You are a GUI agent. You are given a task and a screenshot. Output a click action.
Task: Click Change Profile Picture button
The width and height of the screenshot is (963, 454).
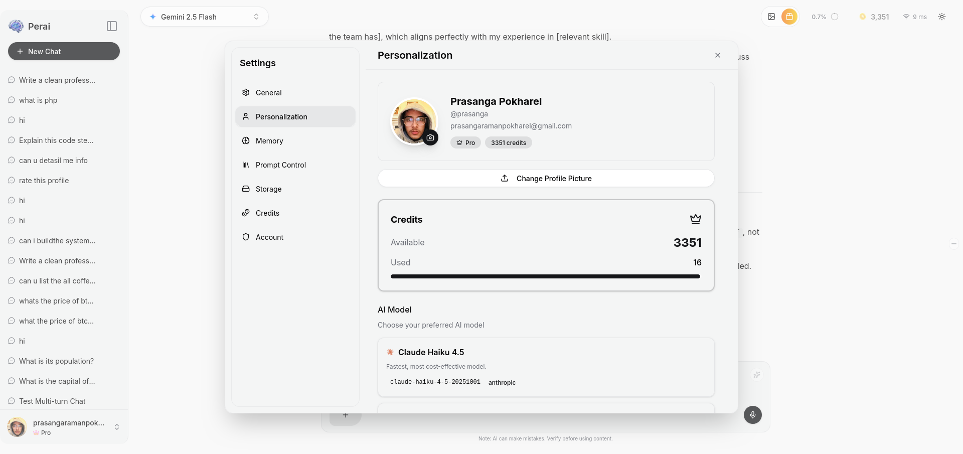(x=546, y=178)
